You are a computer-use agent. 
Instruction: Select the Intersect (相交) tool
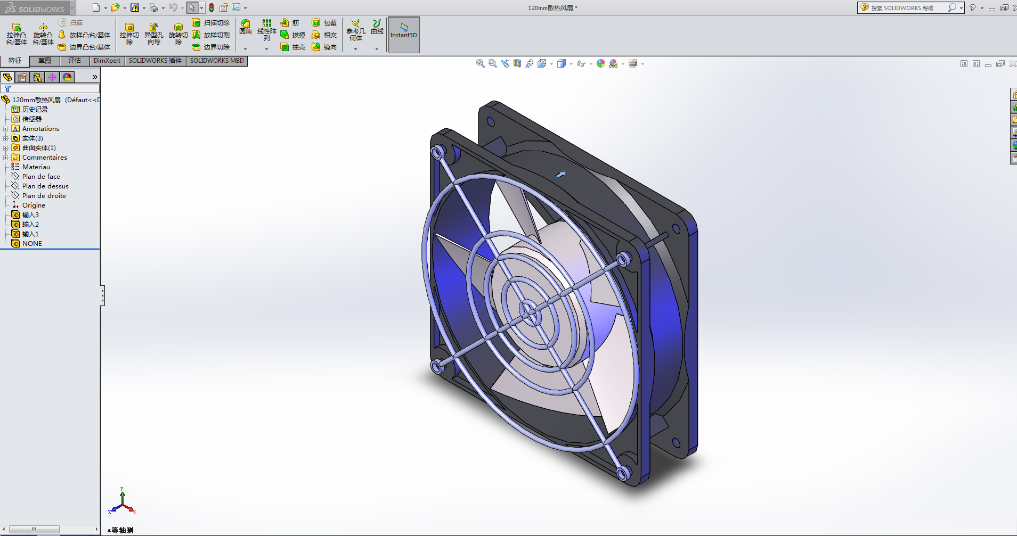click(324, 35)
